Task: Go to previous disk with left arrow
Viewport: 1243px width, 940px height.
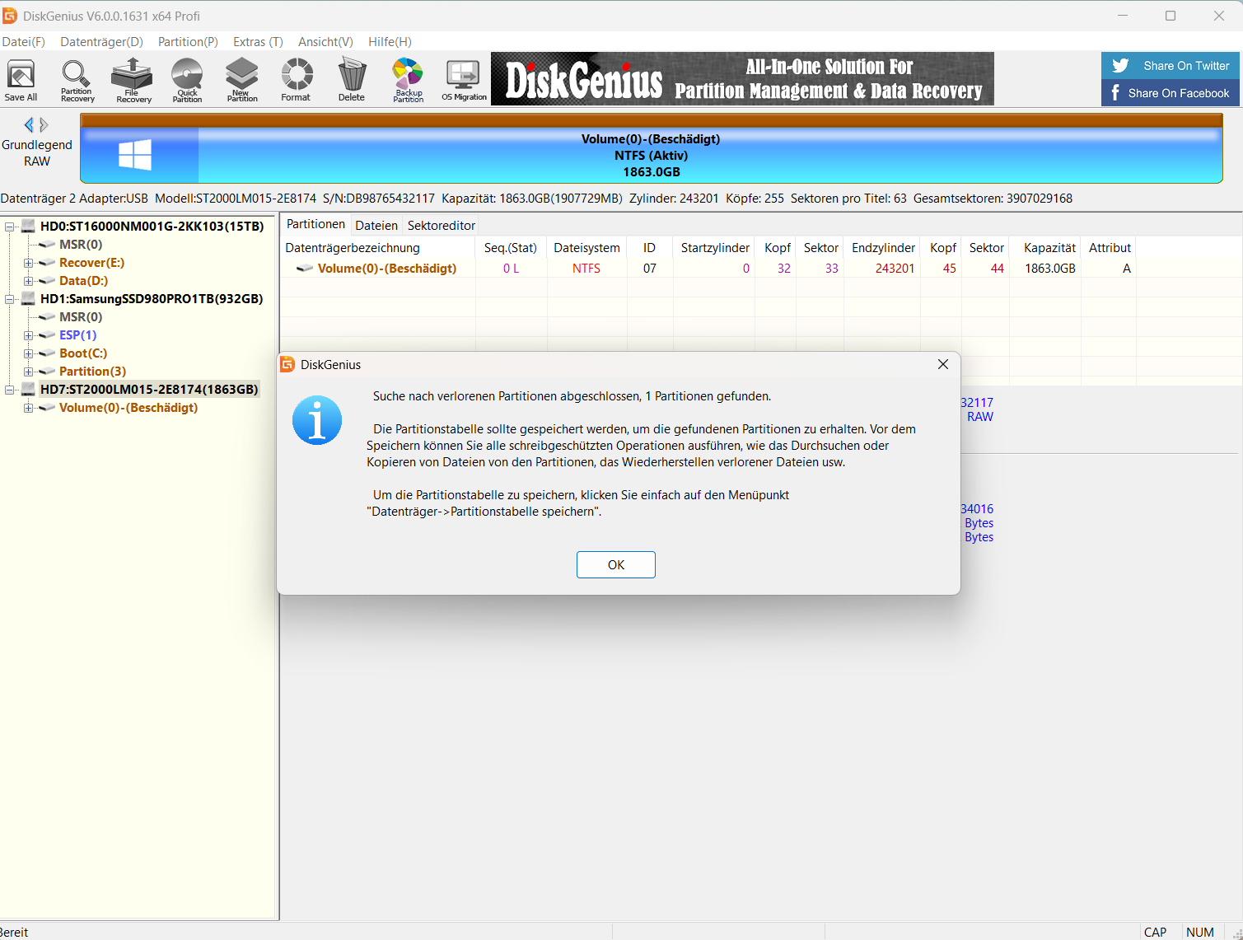Action: click(x=29, y=125)
